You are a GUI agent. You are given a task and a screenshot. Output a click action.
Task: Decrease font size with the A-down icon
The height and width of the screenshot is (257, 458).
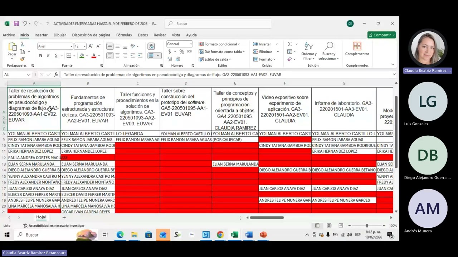point(98,46)
